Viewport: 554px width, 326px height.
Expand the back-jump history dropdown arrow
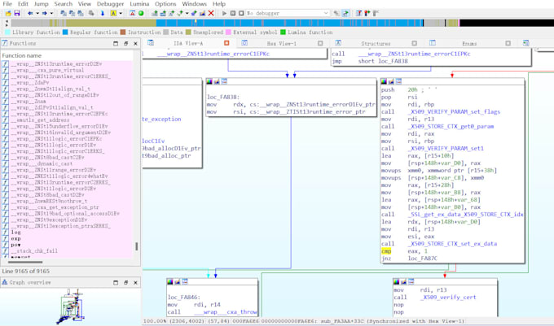tap(37, 13)
